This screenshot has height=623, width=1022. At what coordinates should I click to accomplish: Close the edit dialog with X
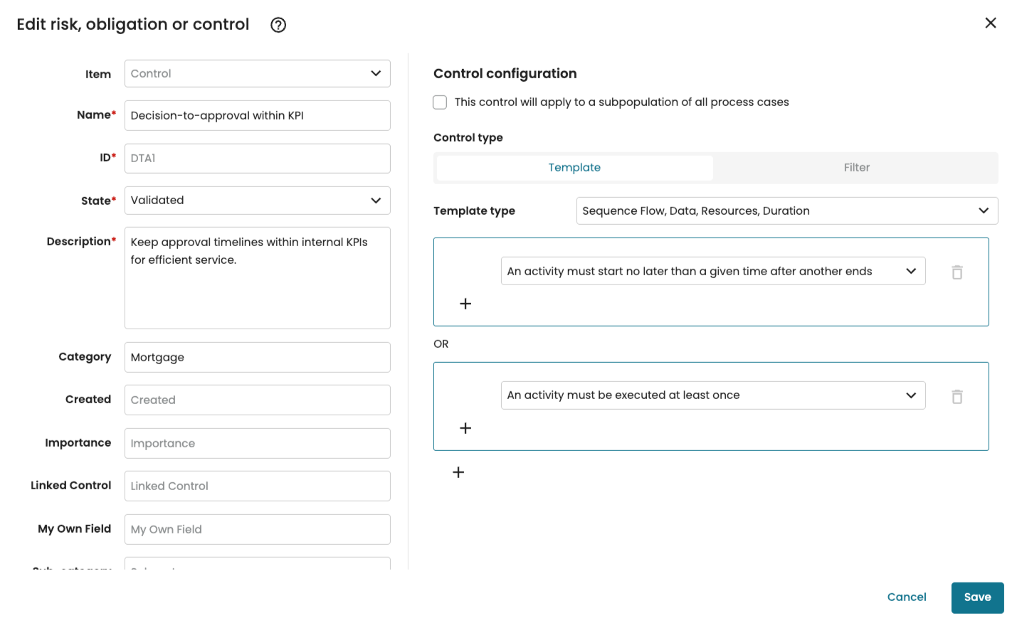pos(990,23)
